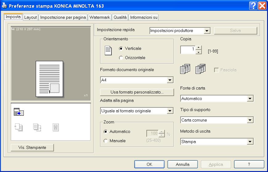The width and height of the screenshot is (268, 172).
Task: Tick the Fasciola checkbox
Action: click(216, 70)
